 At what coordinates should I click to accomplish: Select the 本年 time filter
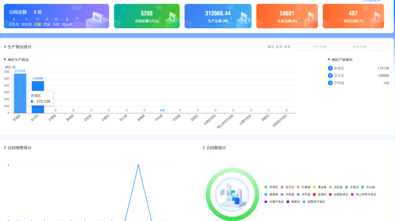point(287,47)
